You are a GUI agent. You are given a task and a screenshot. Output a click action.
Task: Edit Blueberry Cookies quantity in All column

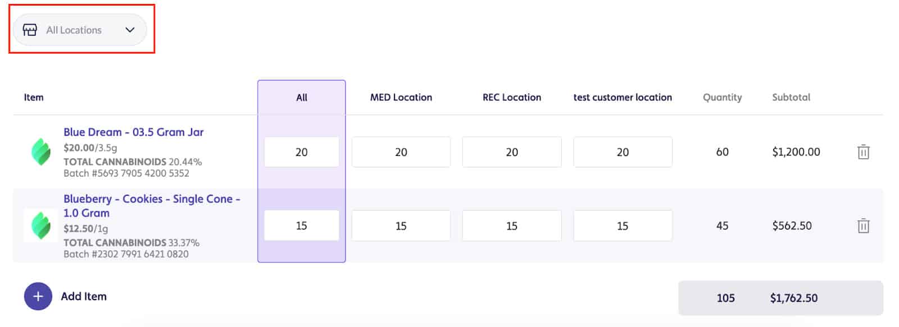click(x=302, y=225)
